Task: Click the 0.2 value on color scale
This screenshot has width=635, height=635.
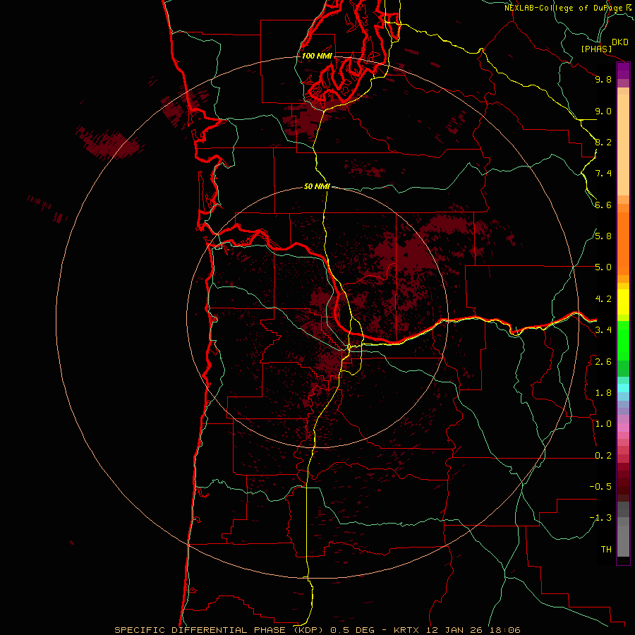Action: pyautogui.click(x=603, y=456)
